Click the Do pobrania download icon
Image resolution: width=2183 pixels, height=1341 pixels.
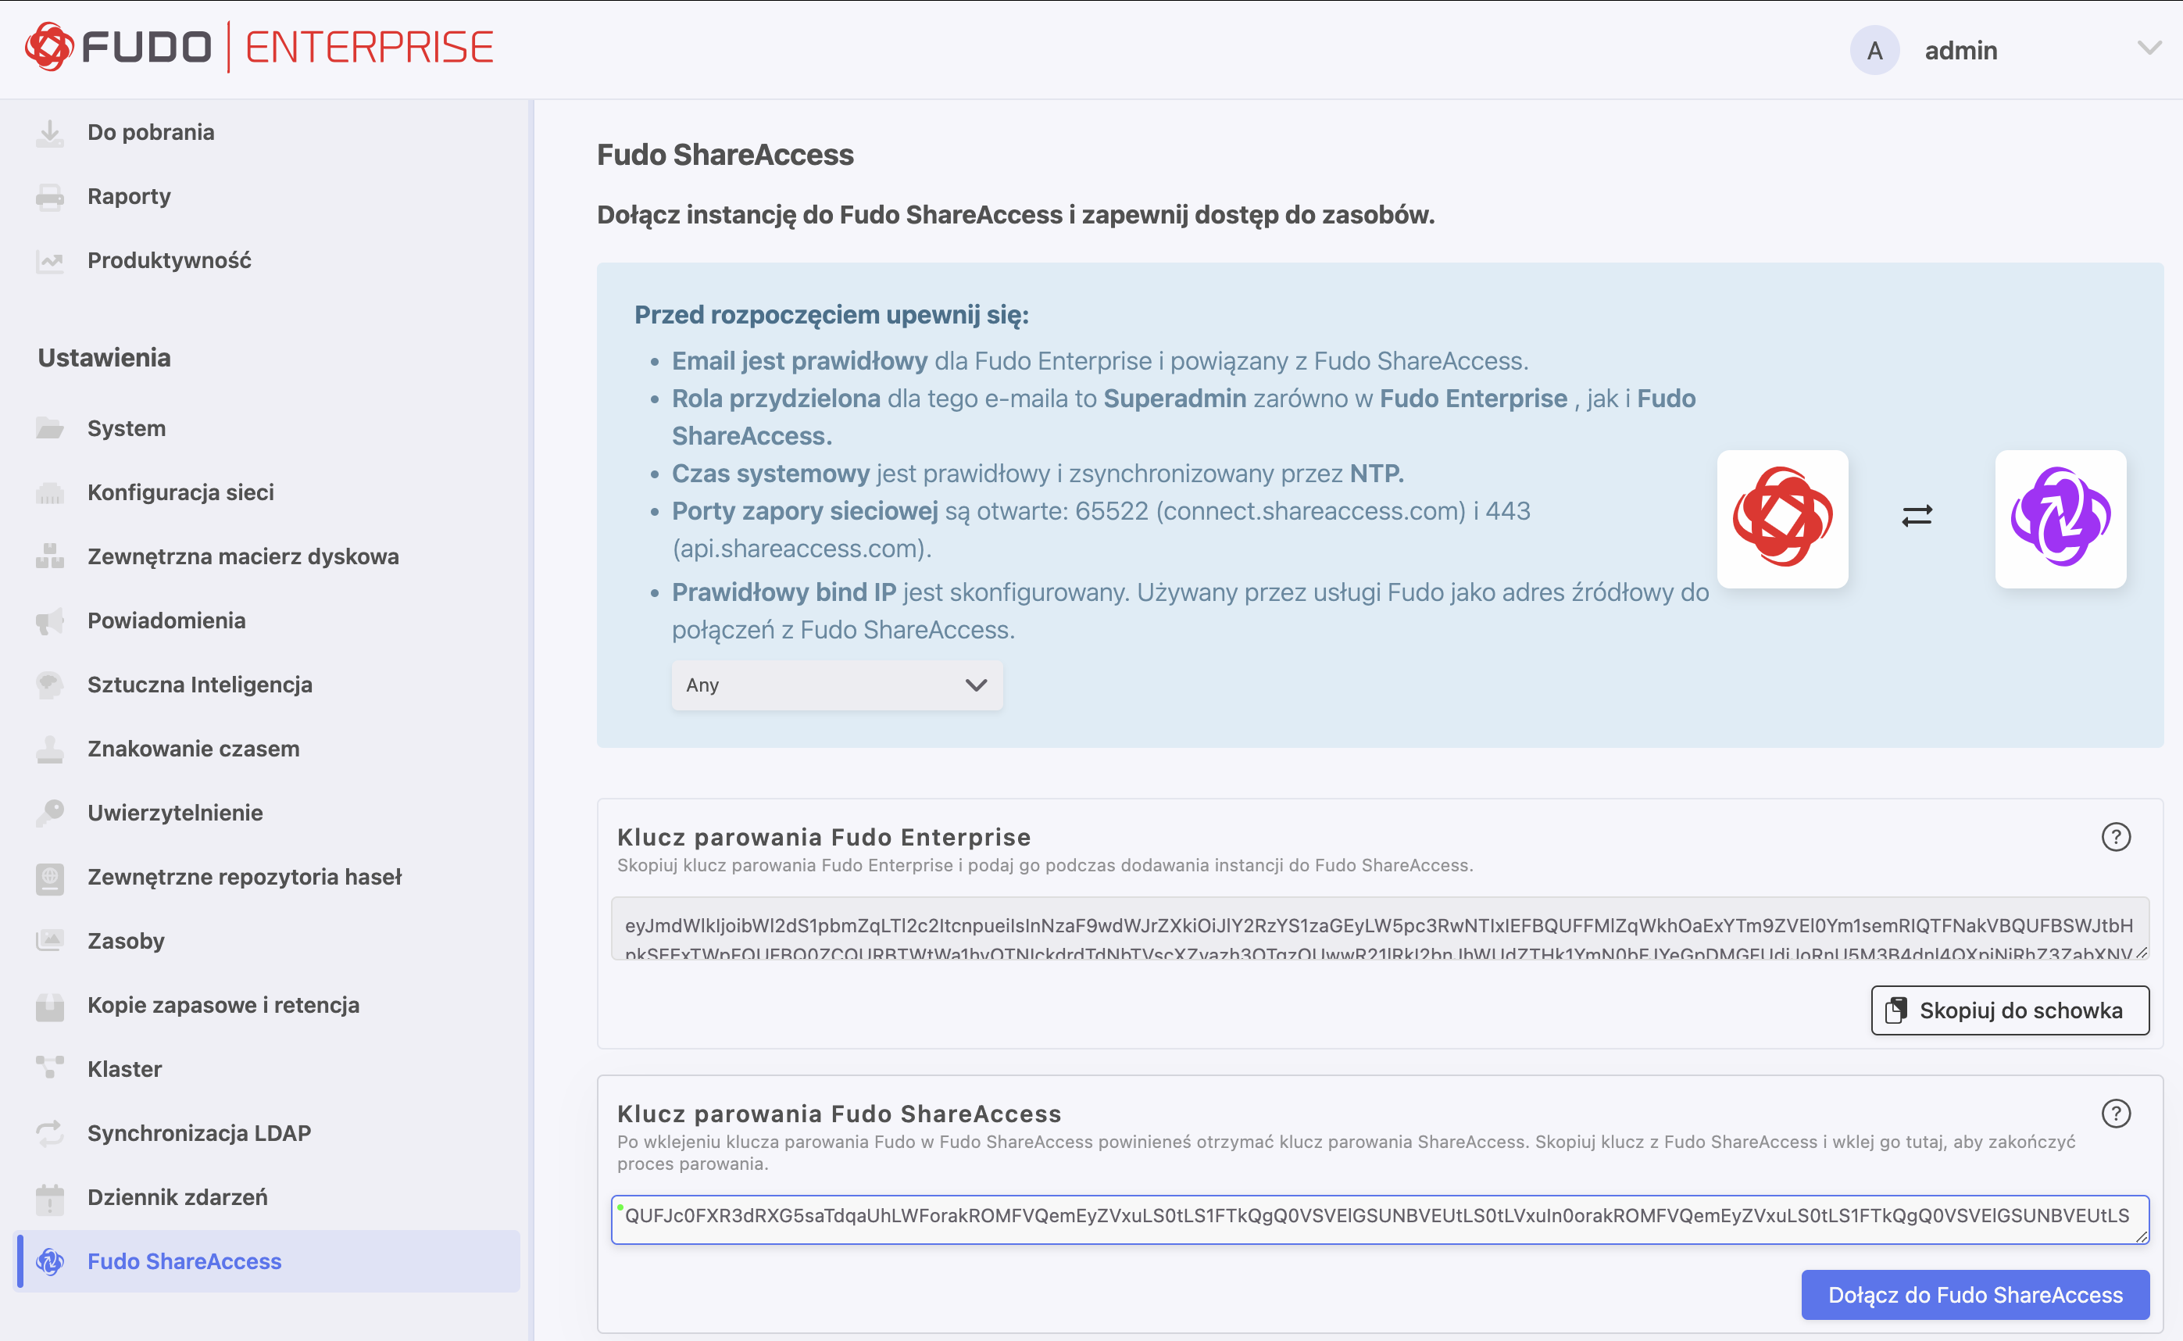(50, 133)
